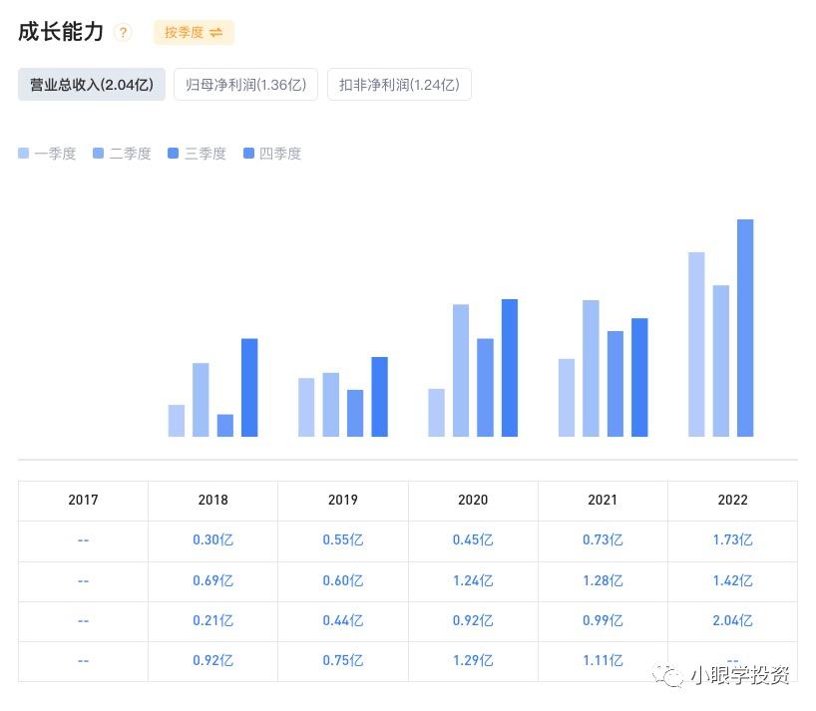Toggle 按季度 quarterly view mode
This screenshot has width=816, height=711.
point(193,32)
